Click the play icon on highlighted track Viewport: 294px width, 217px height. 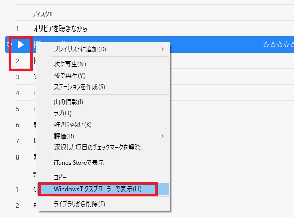[21, 45]
